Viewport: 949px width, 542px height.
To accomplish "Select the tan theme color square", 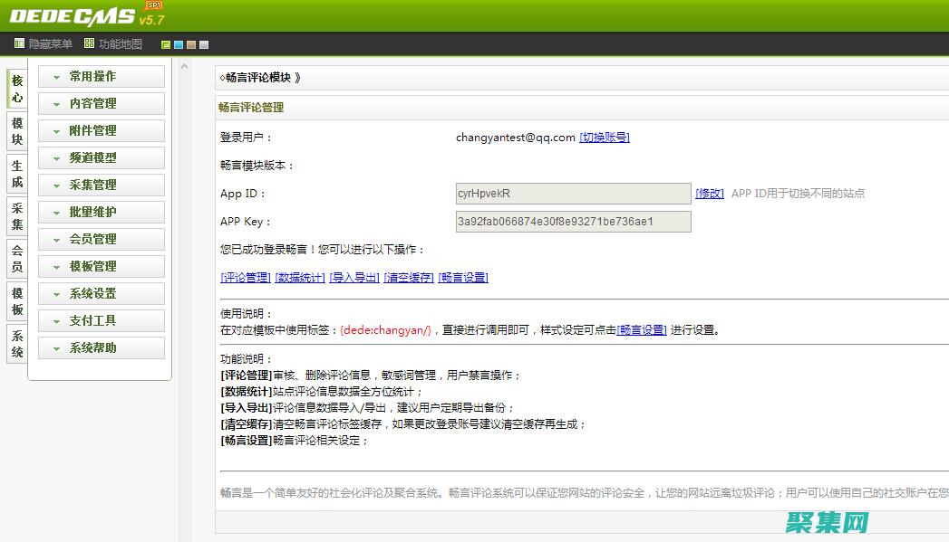I will point(191,44).
